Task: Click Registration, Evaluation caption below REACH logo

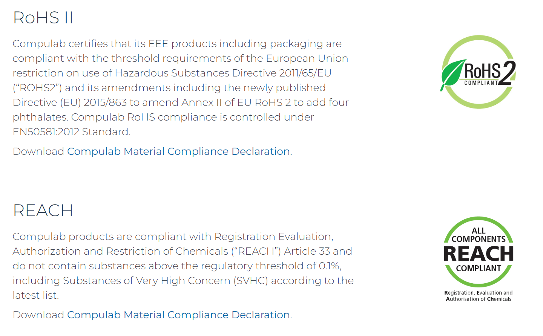Action: (x=478, y=296)
